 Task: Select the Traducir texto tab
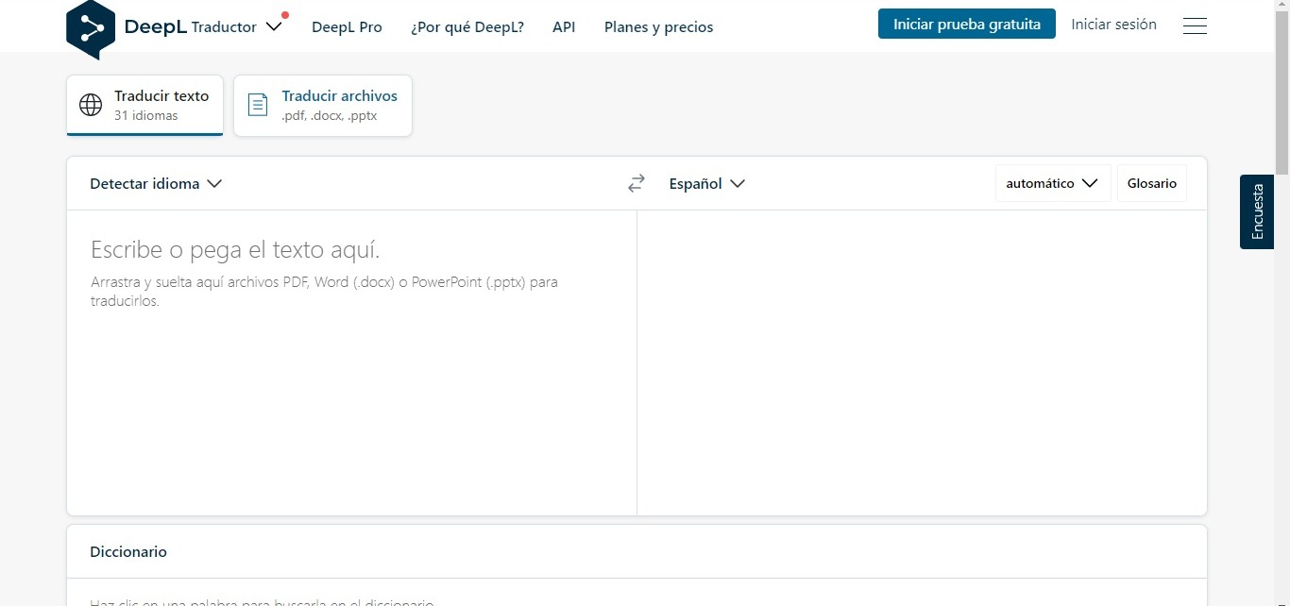click(144, 105)
